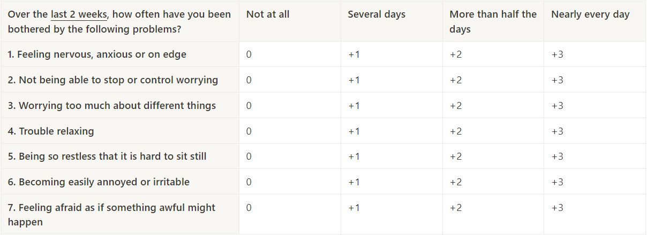Select +2 for "Being so restless" row
647x235 pixels.
tap(455, 156)
